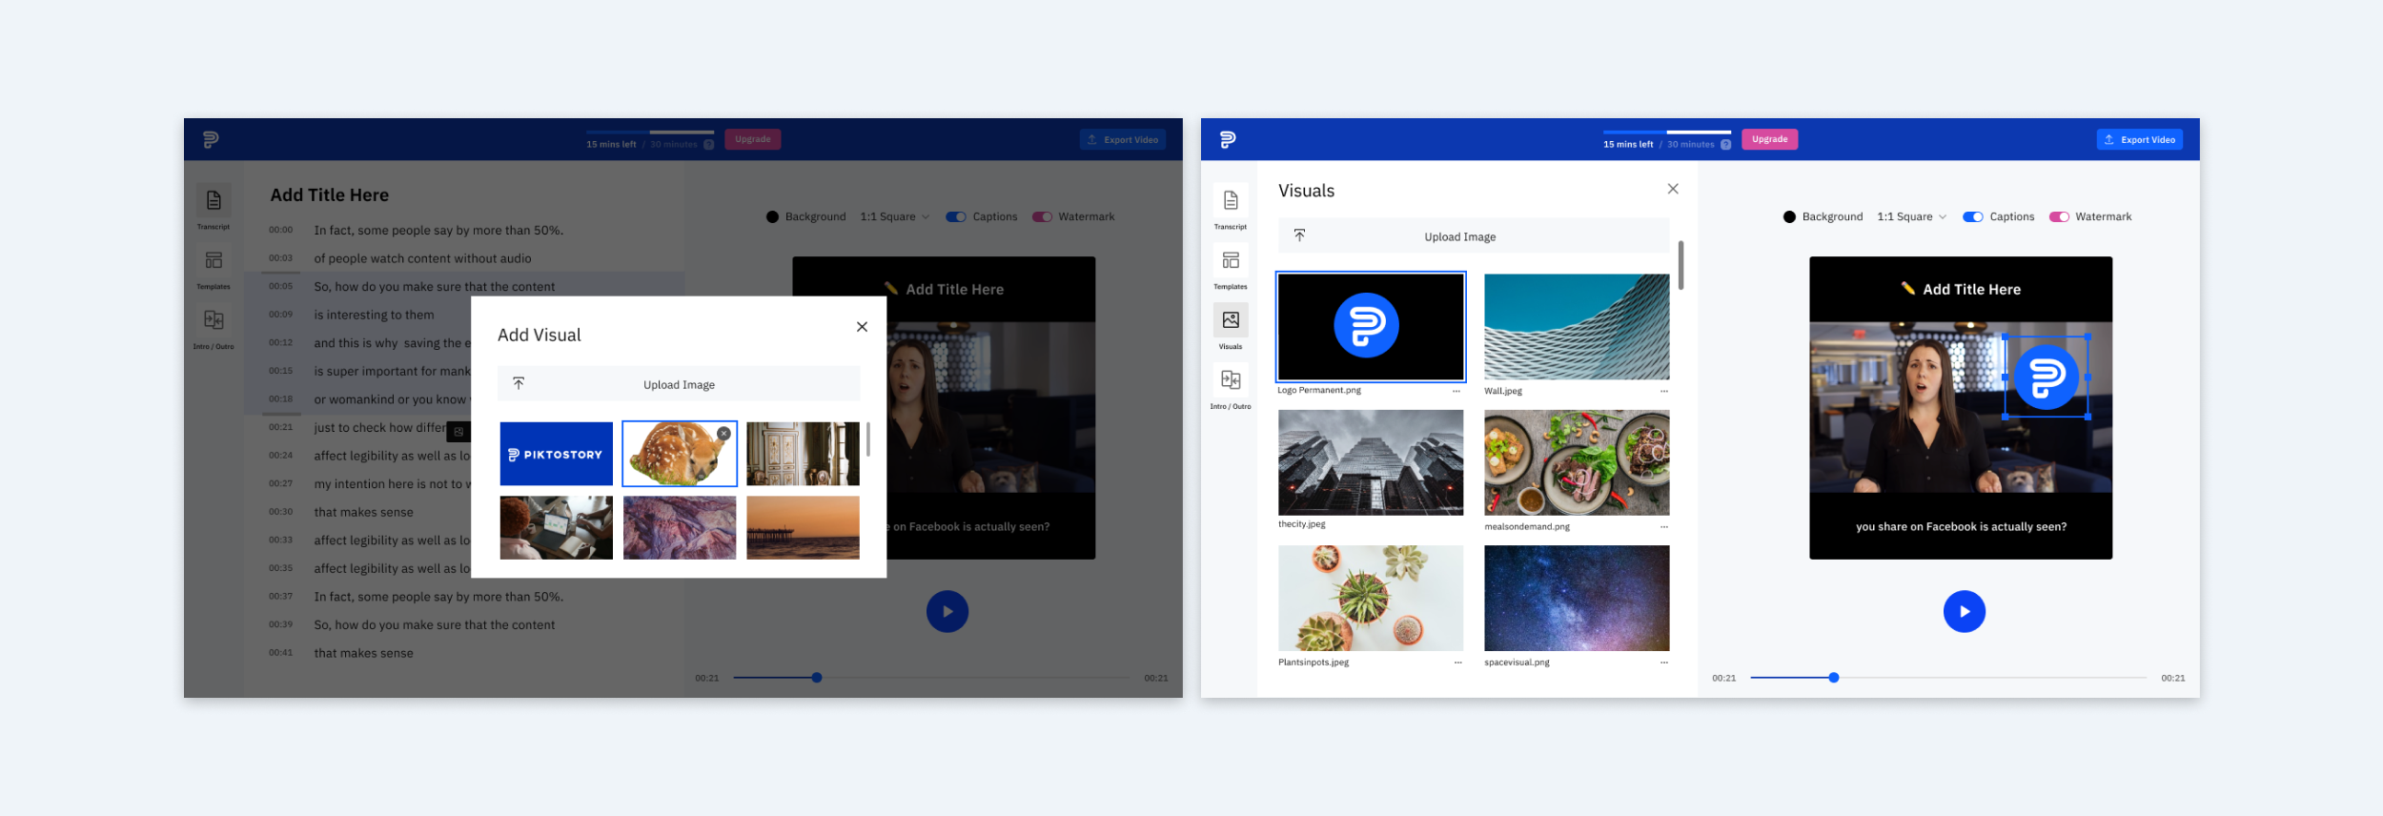Screen dimensions: 2383x816
Task: Open 1:1 Square aspect dropdown, left window
Action: [895, 217]
